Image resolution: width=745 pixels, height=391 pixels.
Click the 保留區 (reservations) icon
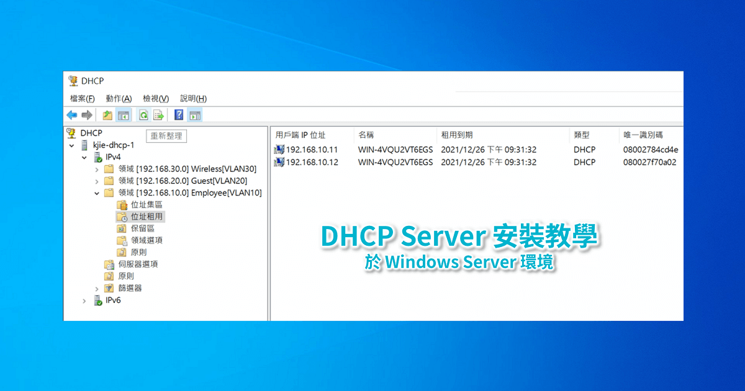[x=120, y=228]
